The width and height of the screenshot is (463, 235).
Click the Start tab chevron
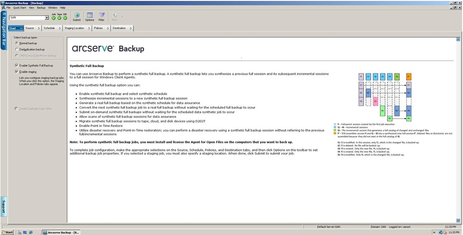click(21, 28)
